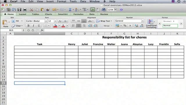This screenshot has height=105, width=186.
Task: Toggle center text horizontally
Action: point(79,26)
